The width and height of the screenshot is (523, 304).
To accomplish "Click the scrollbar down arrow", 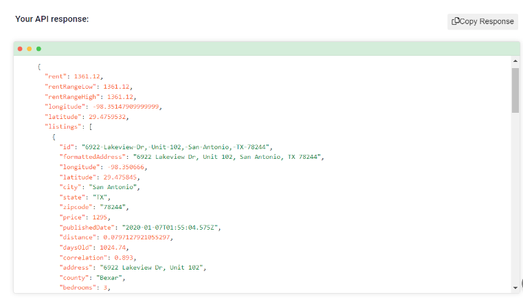I will 515,287.
